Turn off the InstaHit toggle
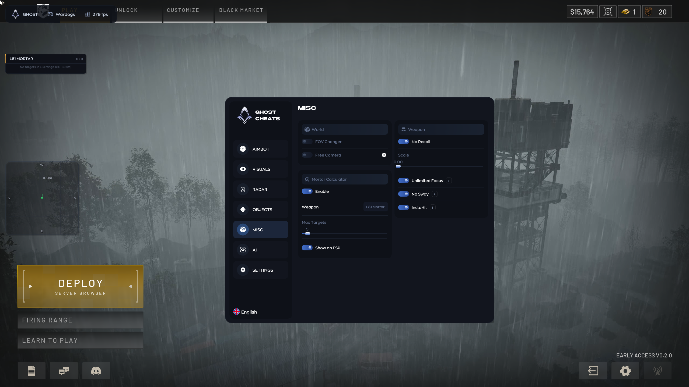 (x=403, y=207)
